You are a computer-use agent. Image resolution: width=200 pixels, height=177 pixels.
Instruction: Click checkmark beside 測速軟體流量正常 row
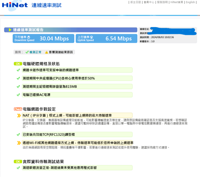[x=18, y=168]
